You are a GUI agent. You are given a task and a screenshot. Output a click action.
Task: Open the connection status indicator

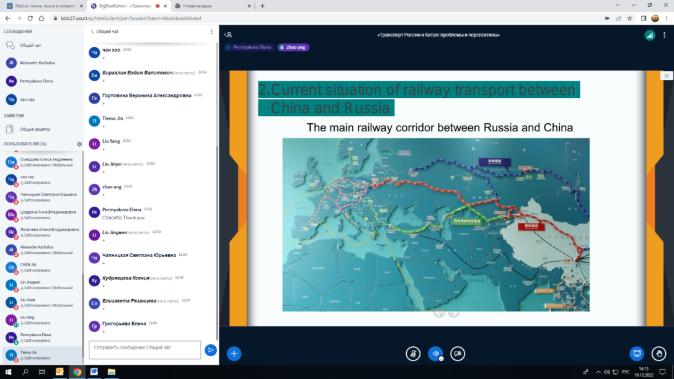[x=649, y=35]
